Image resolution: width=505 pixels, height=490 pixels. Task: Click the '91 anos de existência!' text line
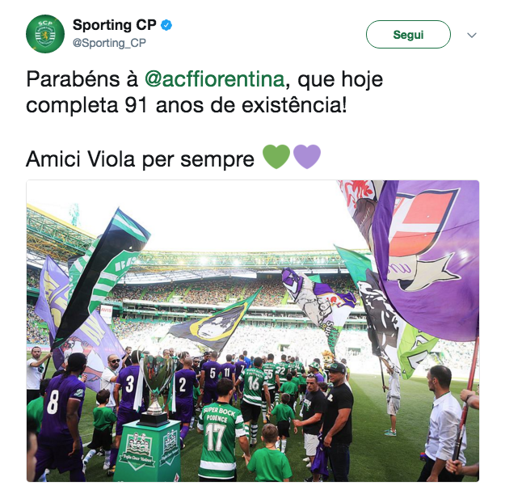click(x=236, y=105)
